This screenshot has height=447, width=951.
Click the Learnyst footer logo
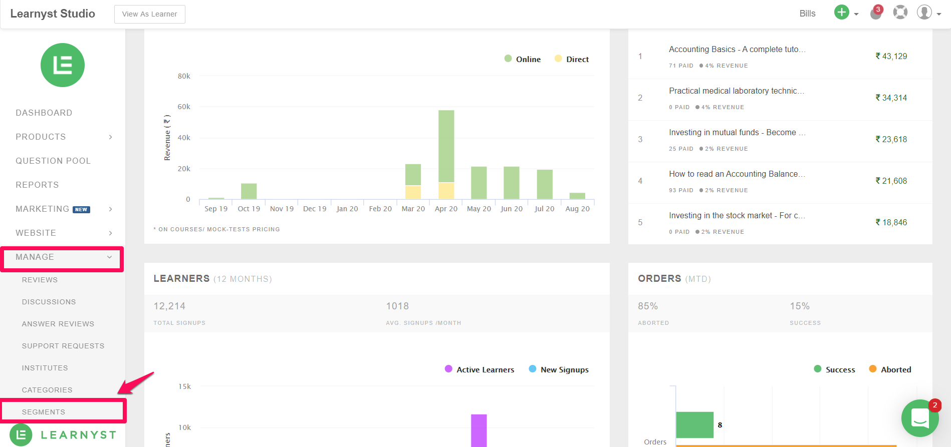point(63,434)
